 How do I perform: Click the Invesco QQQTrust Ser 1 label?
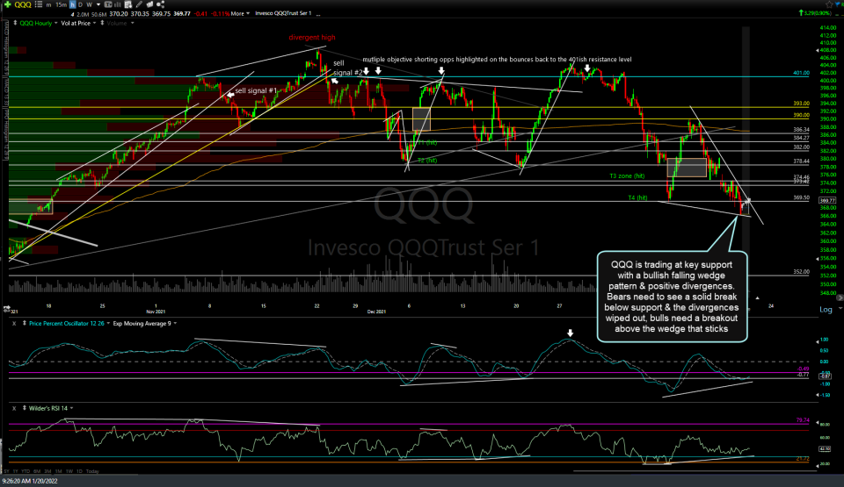pos(283,13)
